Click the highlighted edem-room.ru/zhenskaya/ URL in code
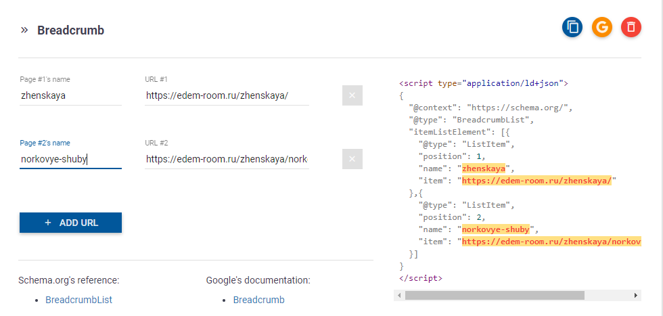663x316 pixels. point(536,181)
